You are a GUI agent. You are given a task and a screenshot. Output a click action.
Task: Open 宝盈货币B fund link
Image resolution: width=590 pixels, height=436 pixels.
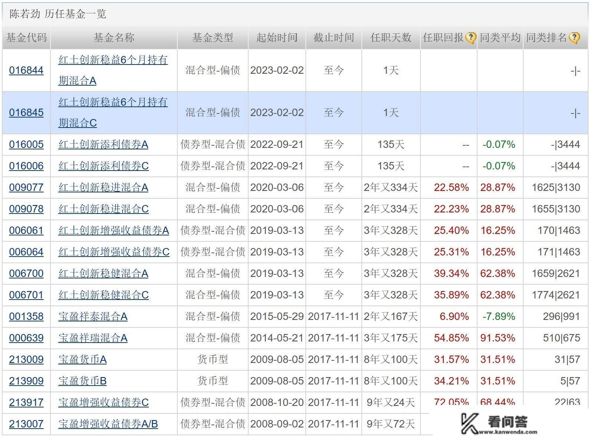point(82,381)
